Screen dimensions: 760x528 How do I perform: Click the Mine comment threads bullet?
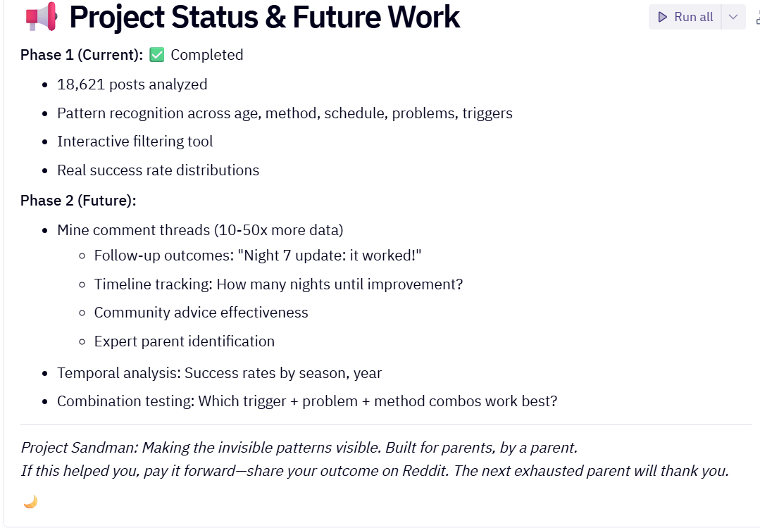pyautogui.click(x=200, y=230)
